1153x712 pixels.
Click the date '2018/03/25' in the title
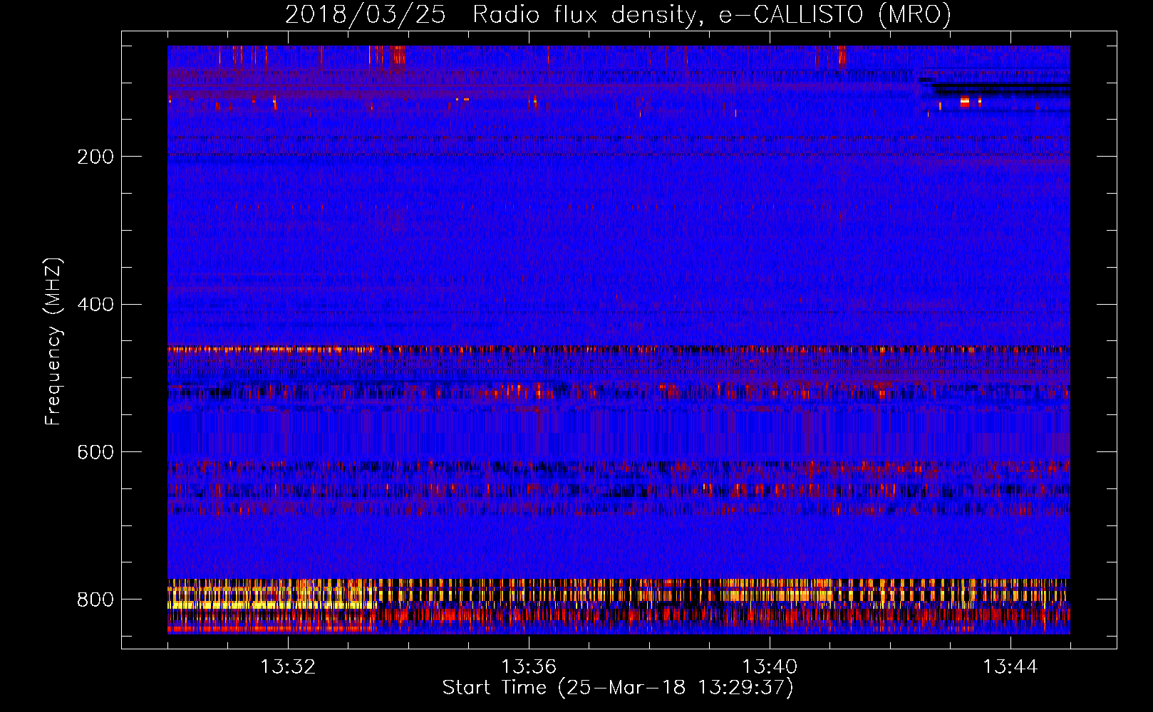[x=366, y=14]
